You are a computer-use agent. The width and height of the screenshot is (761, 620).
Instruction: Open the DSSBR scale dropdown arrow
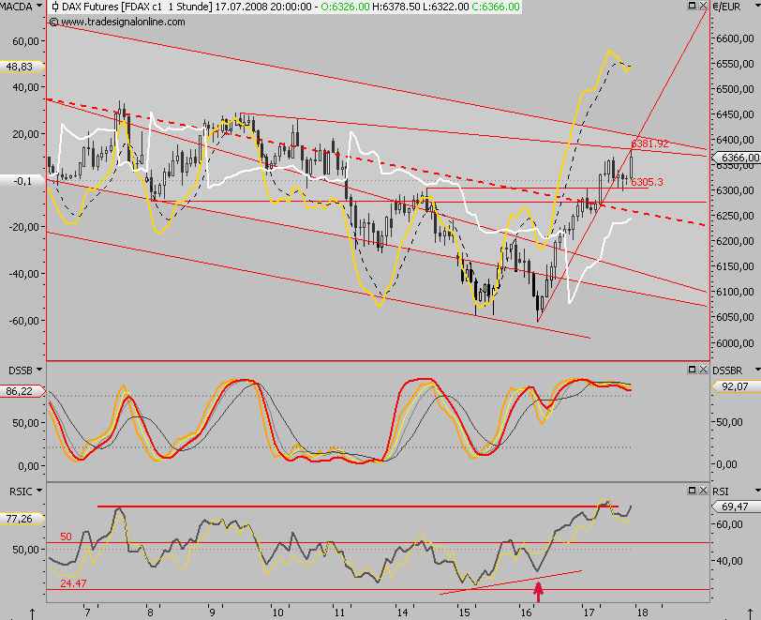(x=757, y=370)
